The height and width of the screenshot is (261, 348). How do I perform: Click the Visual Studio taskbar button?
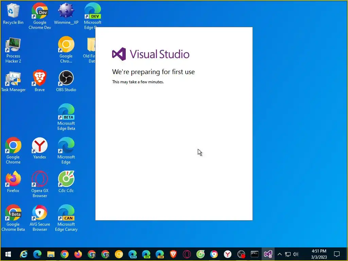pos(268,254)
